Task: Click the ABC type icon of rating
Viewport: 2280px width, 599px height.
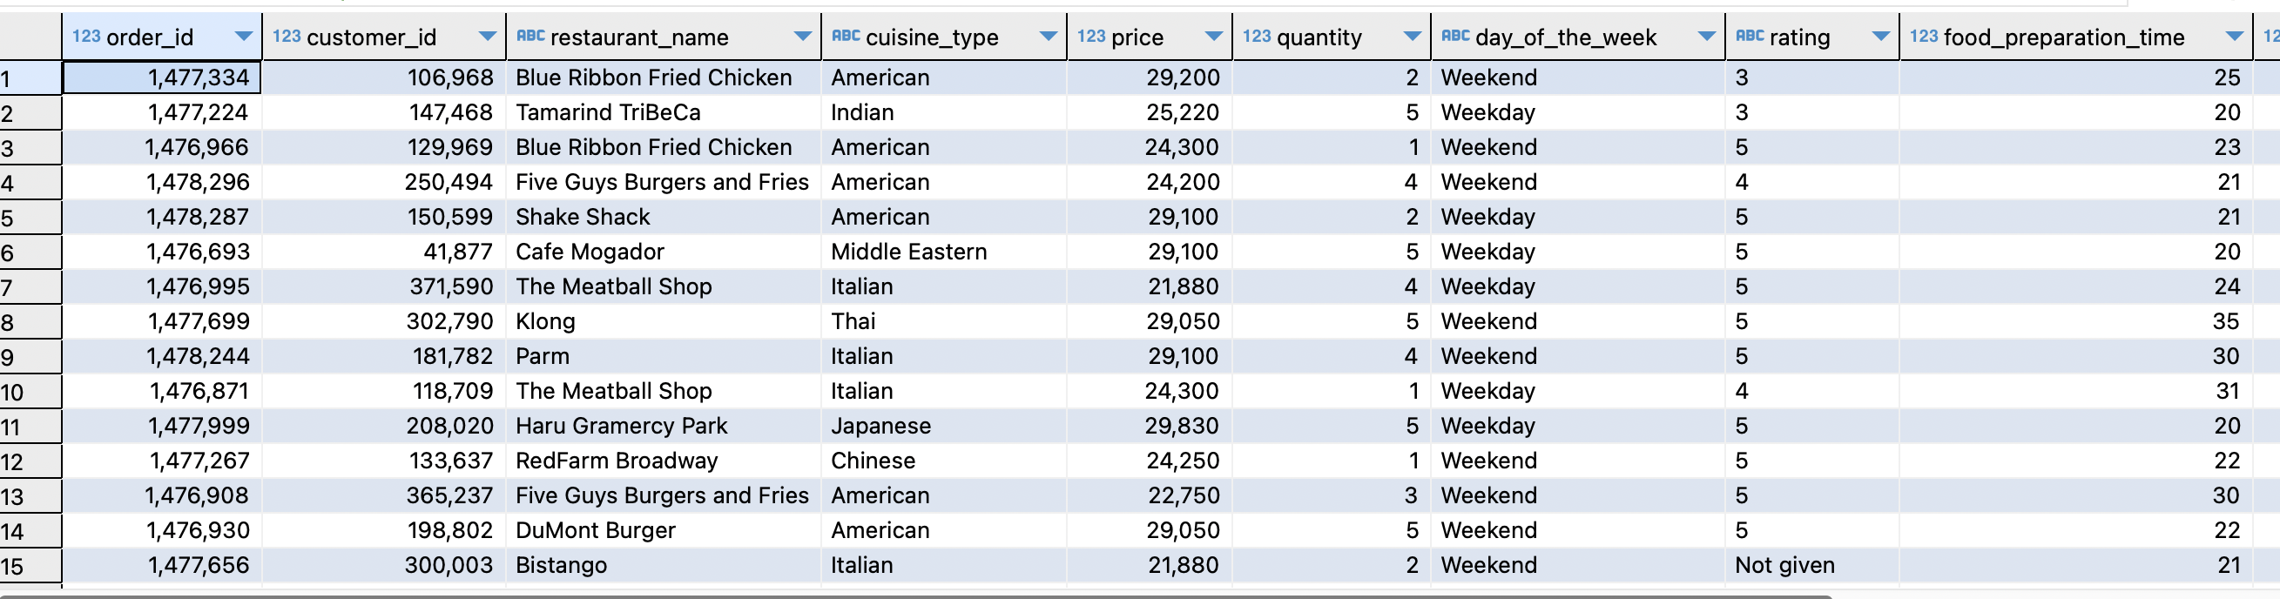Action: pos(1750,37)
